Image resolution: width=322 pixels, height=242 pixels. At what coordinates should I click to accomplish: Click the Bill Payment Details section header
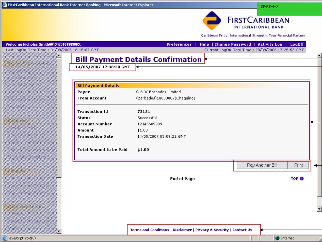click(98, 86)
